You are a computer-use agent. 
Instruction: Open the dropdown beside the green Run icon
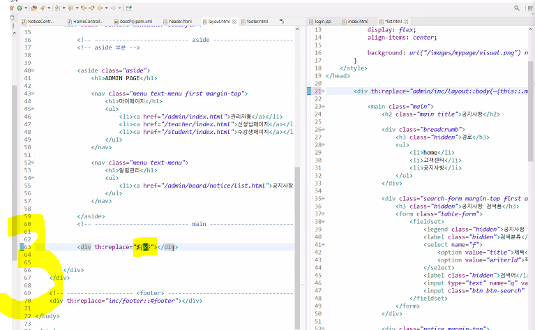click(26, 8)
